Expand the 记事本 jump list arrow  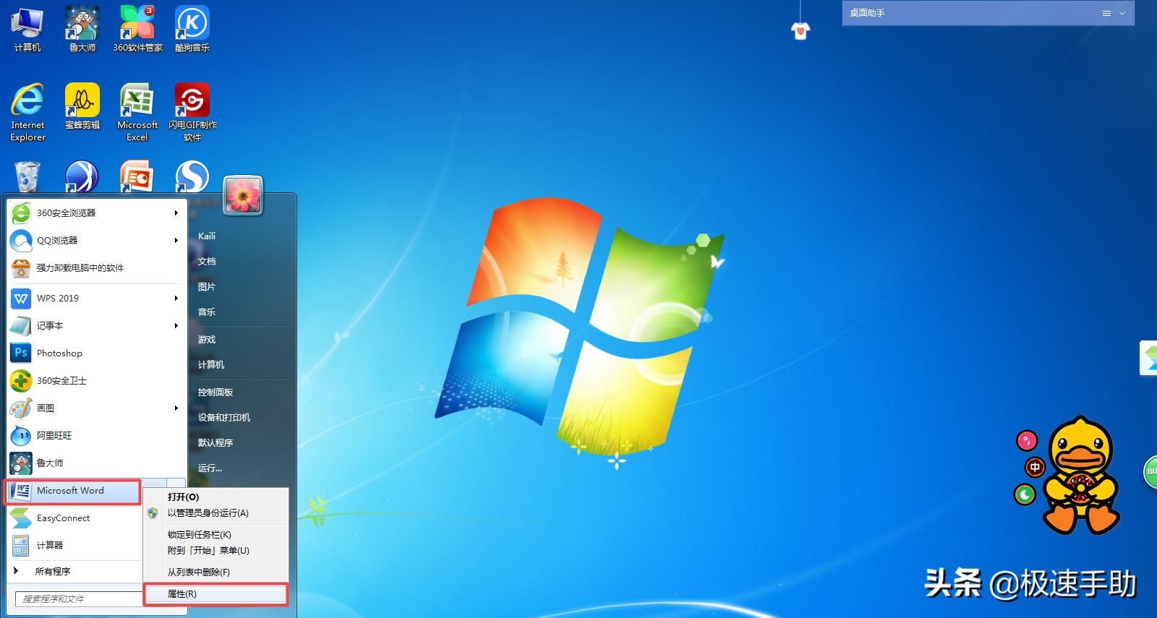(x=176, y=326)
